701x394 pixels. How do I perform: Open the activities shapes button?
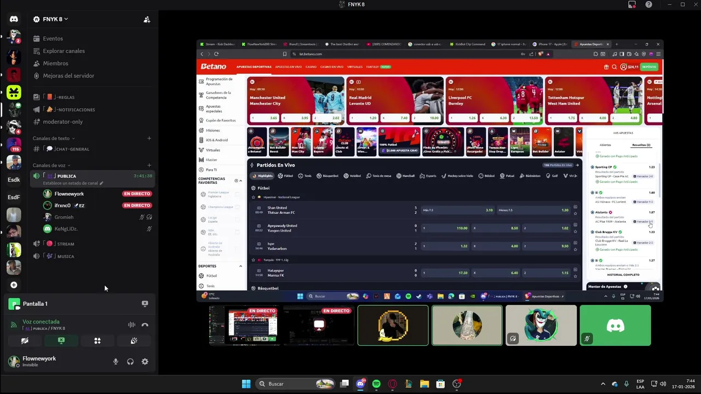pyautogui.click(x=97, y=340)
